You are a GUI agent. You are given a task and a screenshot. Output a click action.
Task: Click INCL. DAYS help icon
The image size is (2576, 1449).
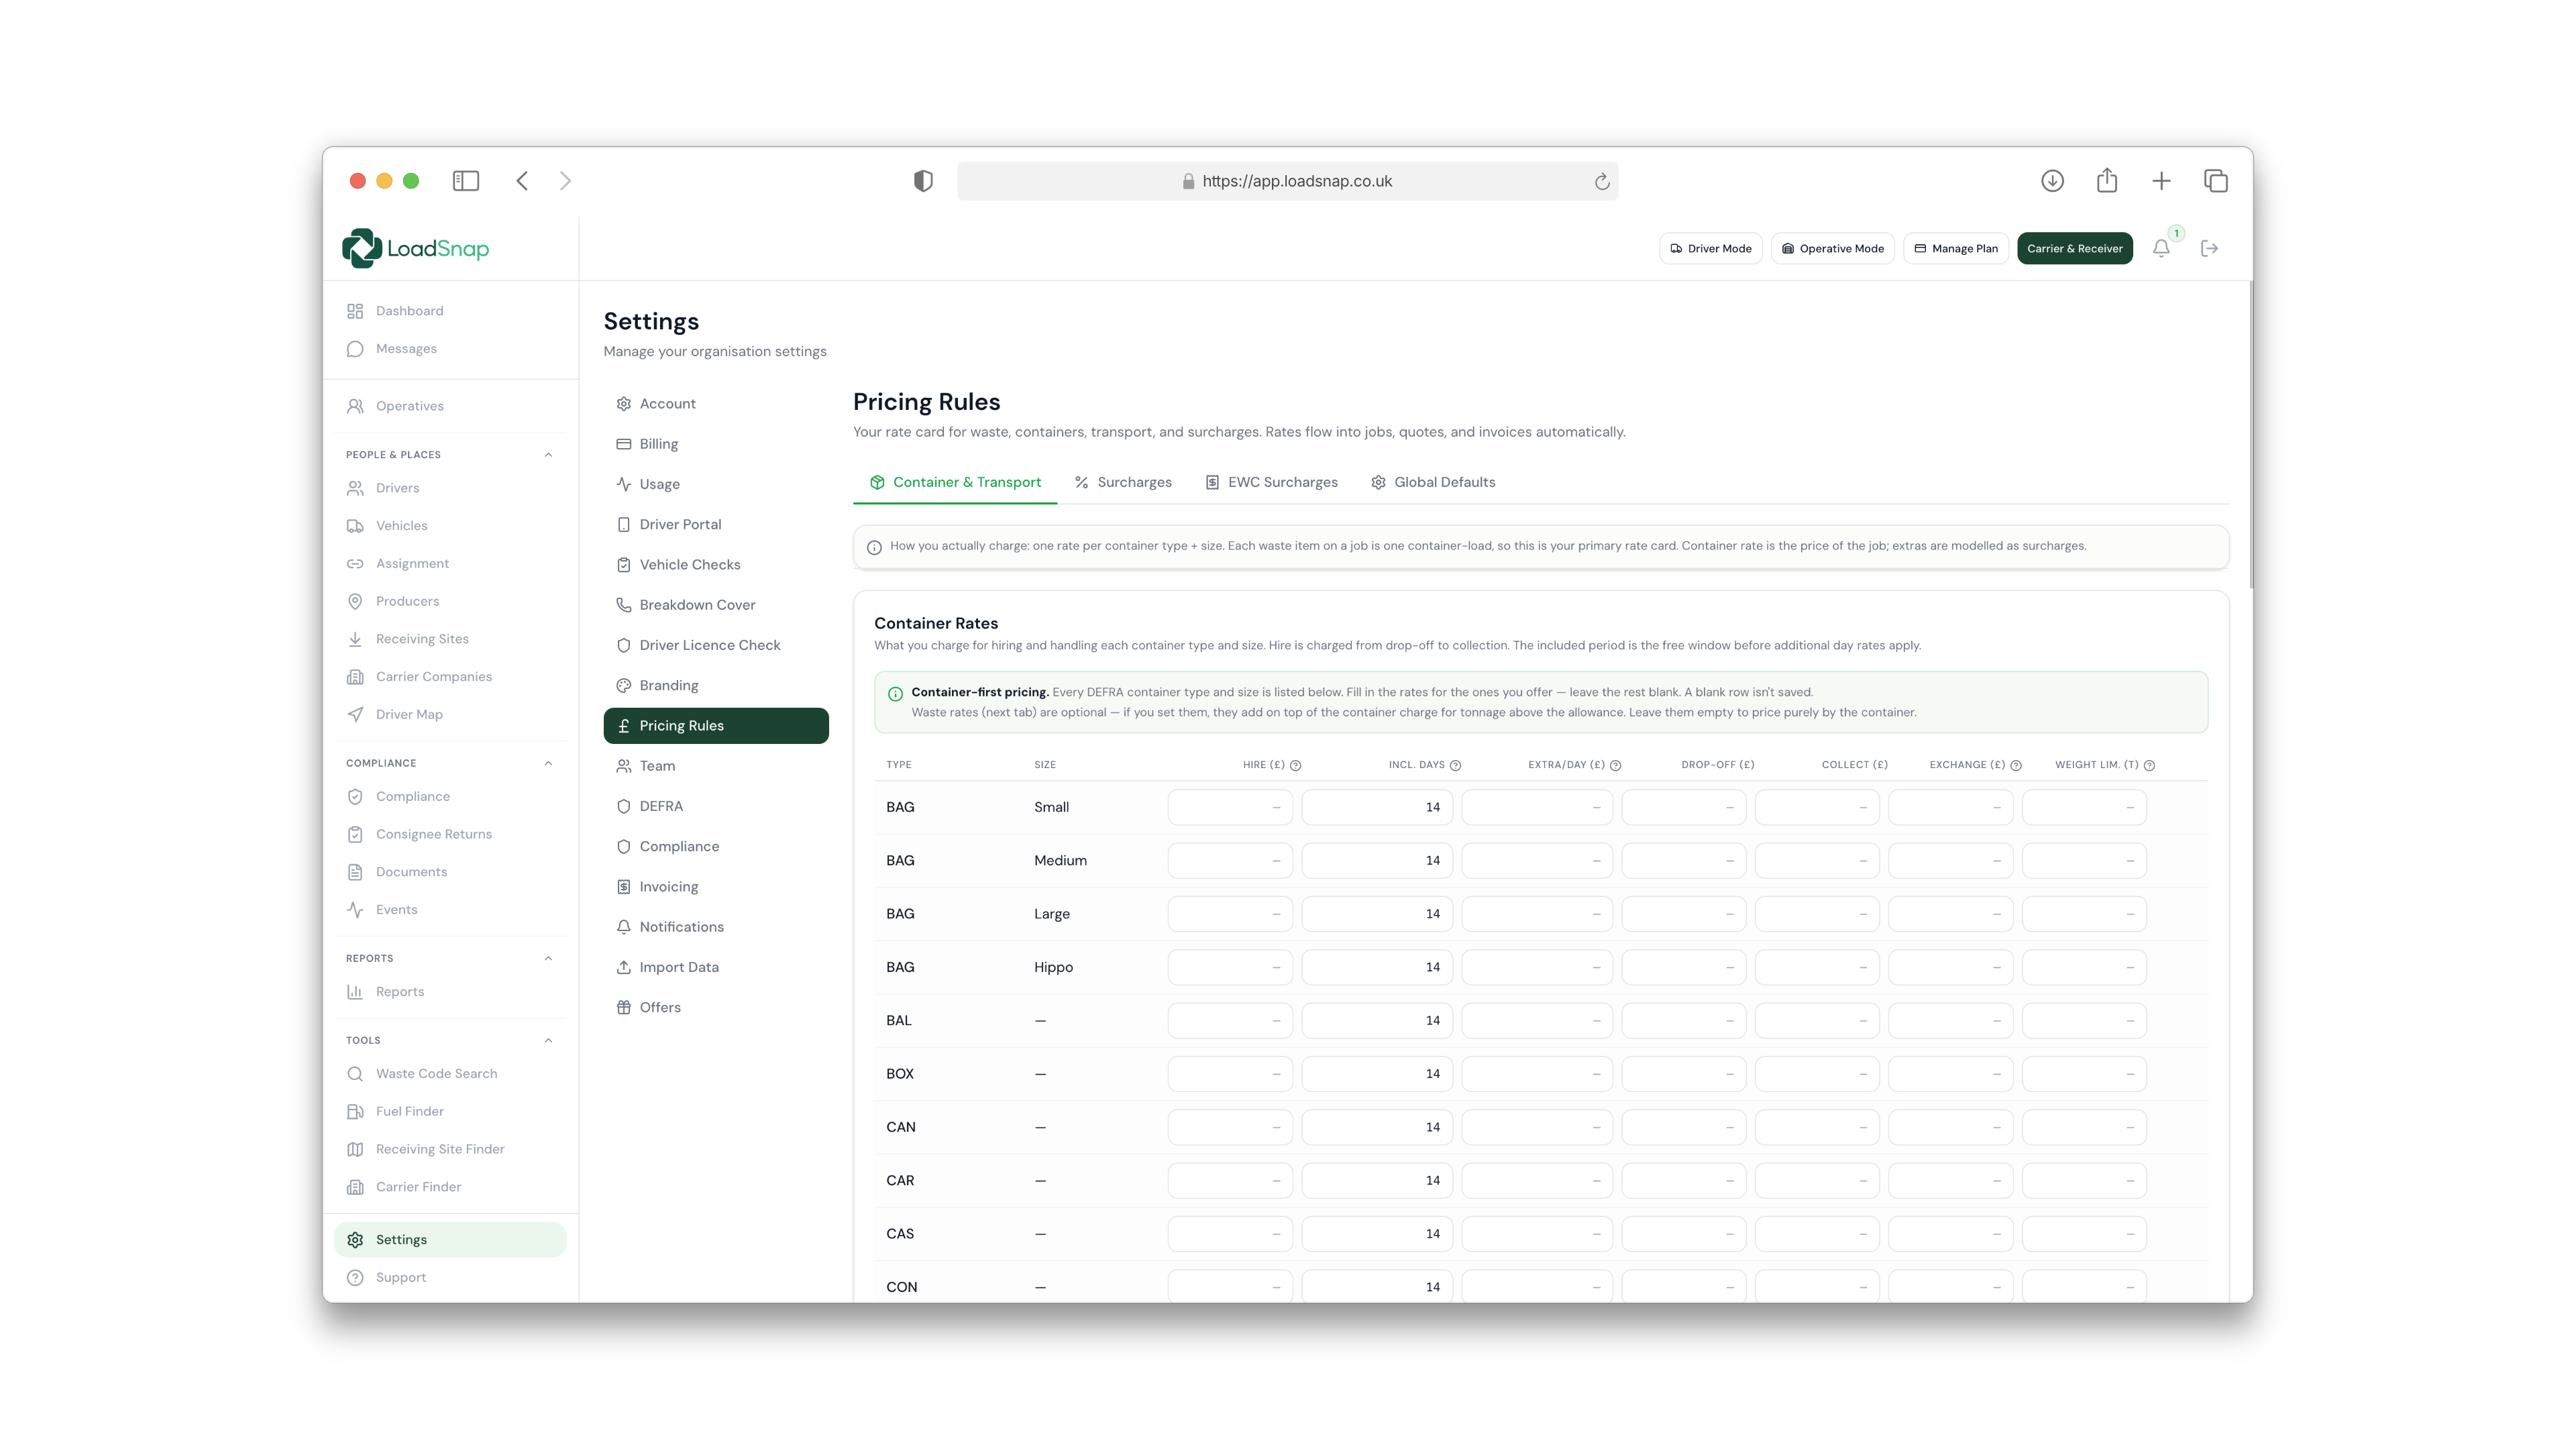tap(1456, 765)
